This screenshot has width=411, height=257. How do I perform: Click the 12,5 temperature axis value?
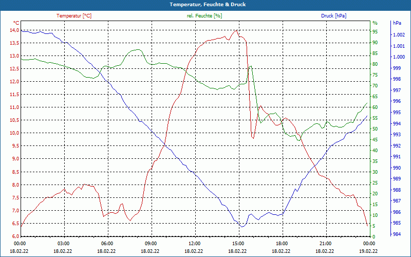point(14,69)
